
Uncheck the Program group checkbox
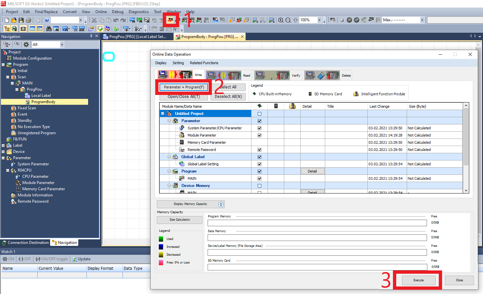coord(260,171)
